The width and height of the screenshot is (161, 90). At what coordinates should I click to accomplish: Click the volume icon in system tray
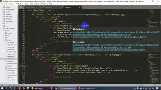(x=146, y=88)
